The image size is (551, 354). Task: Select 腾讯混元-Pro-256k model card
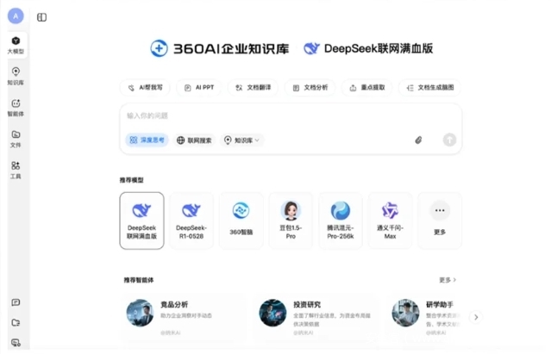click(340, 220)
